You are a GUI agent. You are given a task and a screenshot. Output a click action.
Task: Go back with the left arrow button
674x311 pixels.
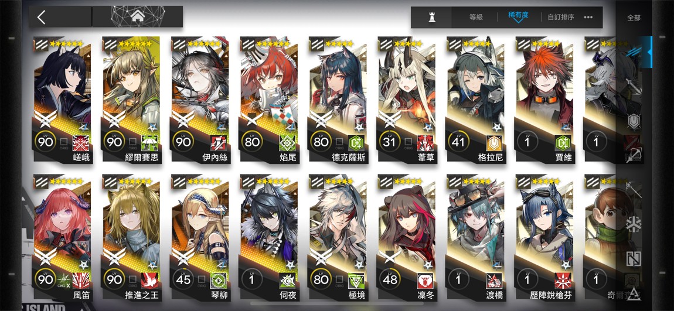(41, 17)
